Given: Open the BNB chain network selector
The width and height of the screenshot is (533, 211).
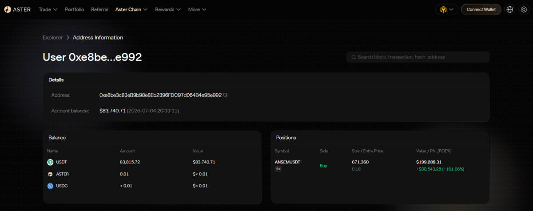Looking at the screenshot, I should click(x=447, y=9).
